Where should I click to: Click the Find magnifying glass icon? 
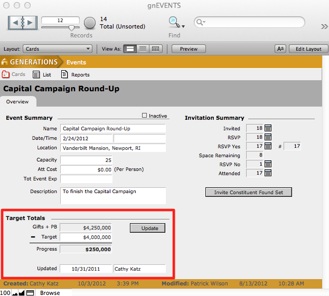[x=173, y=22]
